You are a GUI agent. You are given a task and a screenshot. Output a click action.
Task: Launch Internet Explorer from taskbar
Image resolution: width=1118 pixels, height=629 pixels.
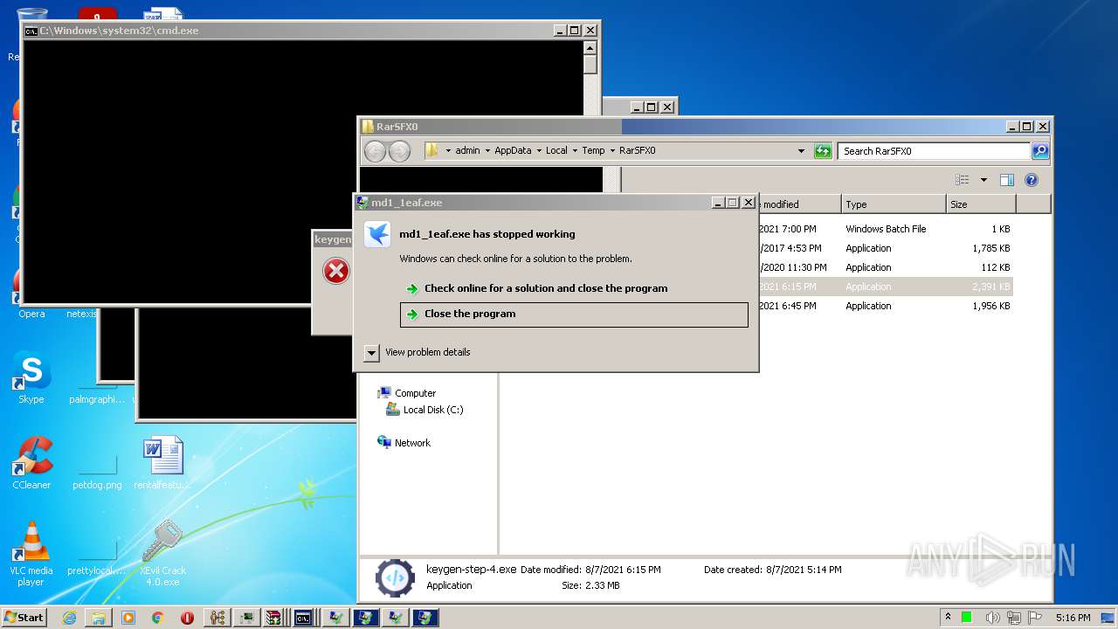click(69, 618)
